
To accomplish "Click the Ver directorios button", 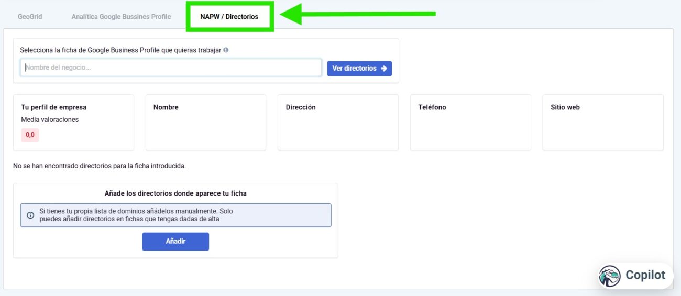I will click(359, 68).
